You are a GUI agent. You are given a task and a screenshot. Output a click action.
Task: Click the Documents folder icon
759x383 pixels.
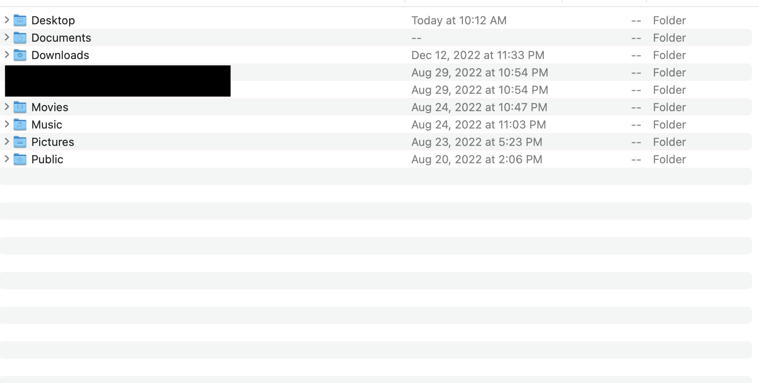[20, 38]
